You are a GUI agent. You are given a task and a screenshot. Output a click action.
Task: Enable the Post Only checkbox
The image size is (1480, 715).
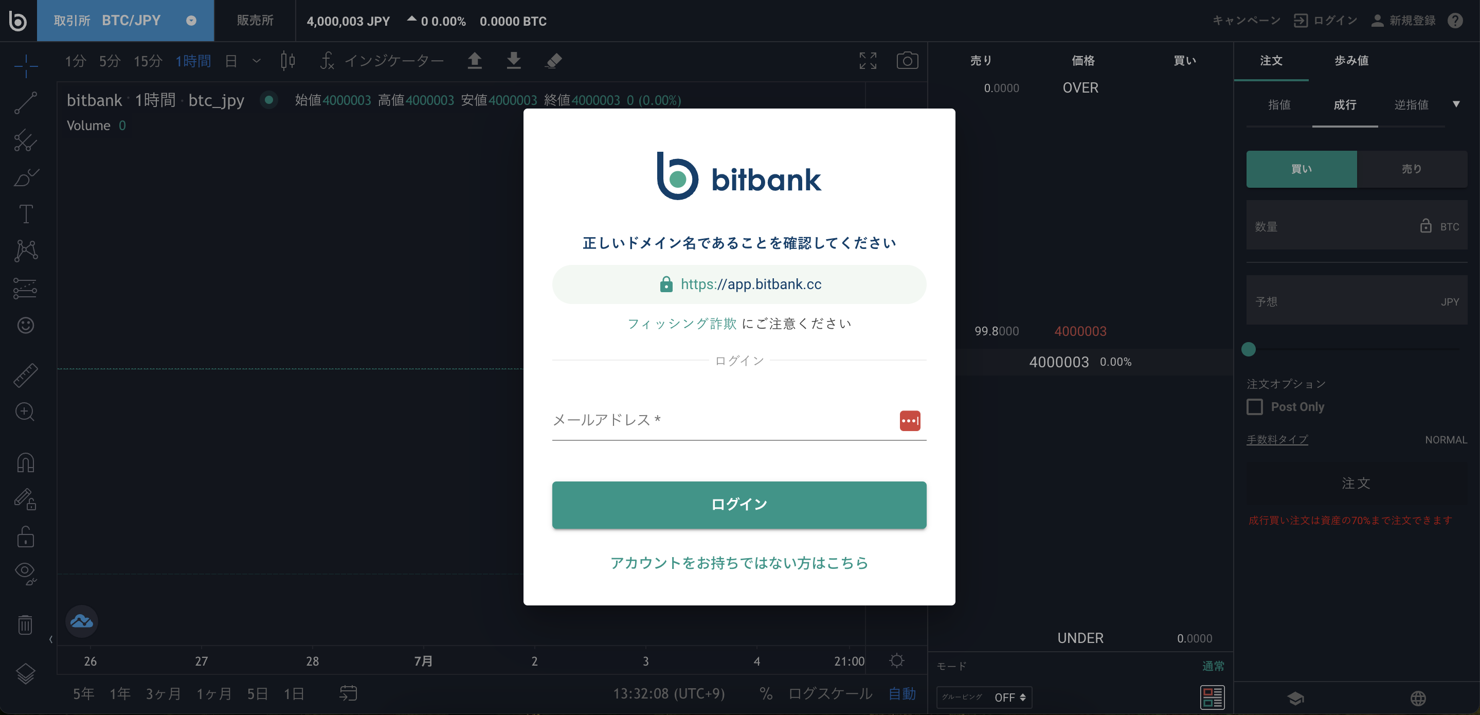point(1255,407)
